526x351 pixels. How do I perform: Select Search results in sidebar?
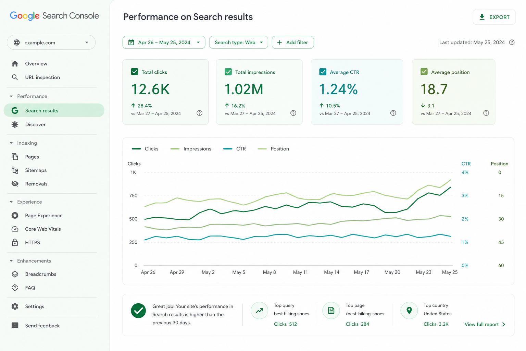click(54, 110)
